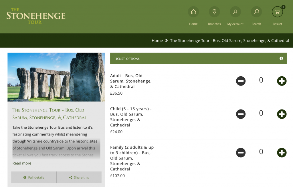Open My Account user icon

click(x=235, y=12)
